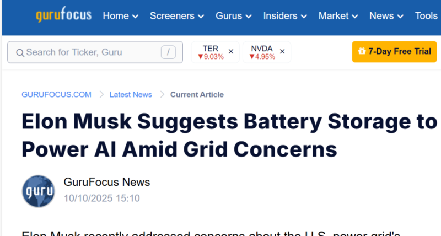Click the slash shortcut key icon
The height and width of the screenshot is (236, 441).
tap(168, 52)
